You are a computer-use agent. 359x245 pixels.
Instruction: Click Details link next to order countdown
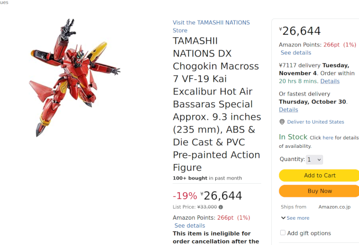pyautogui.click(x=330, y=81)
